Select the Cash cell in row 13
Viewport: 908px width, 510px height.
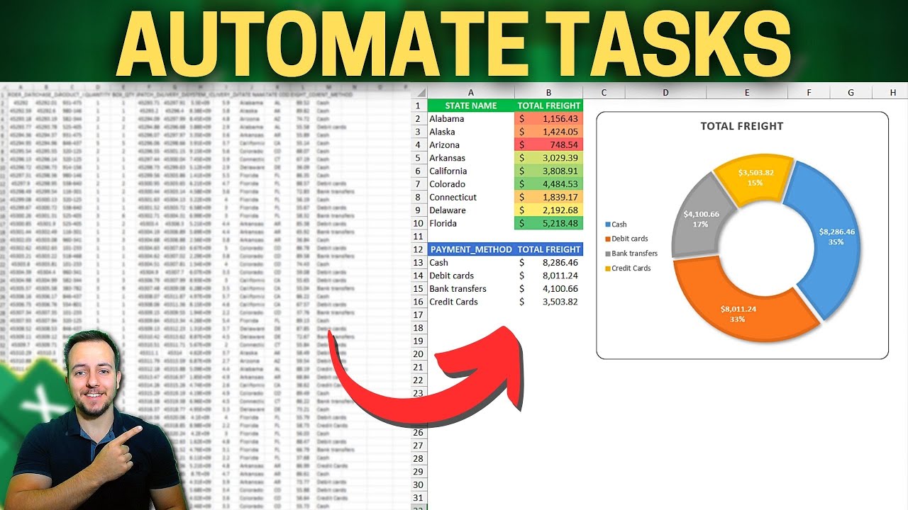tap(471, 263)
